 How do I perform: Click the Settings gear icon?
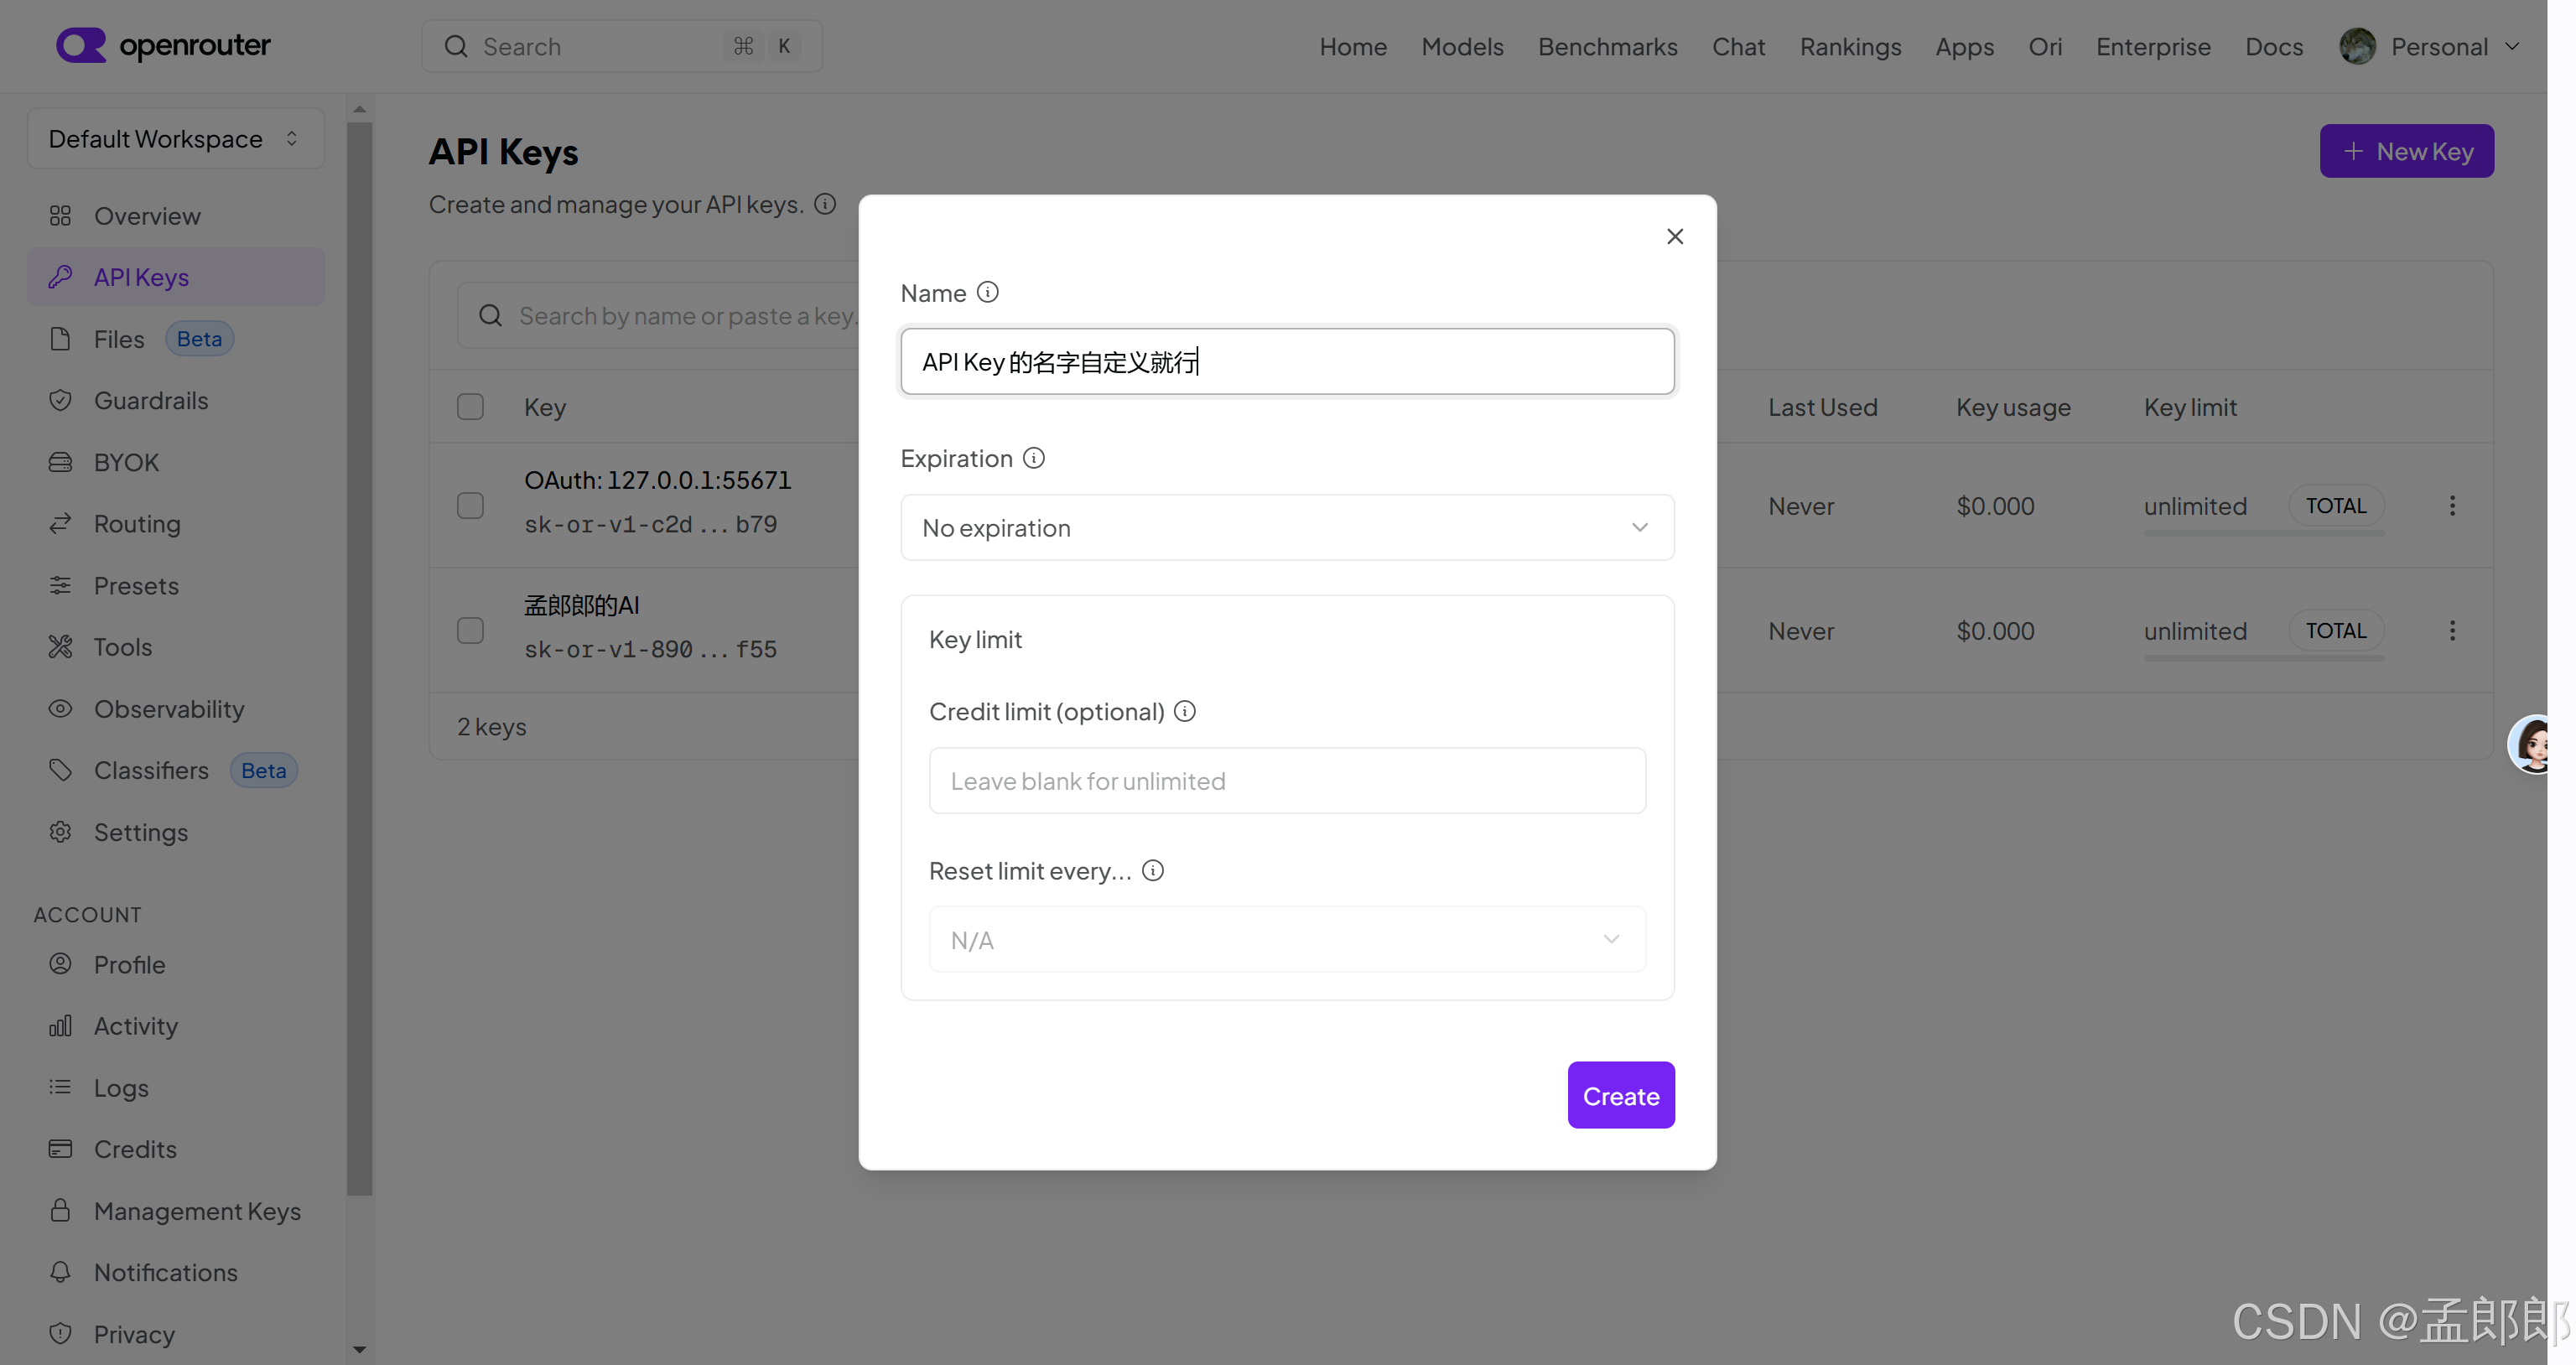pyautogui.click(x=60, y=832)
